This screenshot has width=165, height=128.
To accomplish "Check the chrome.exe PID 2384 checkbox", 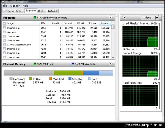I will pyautogui.click(x=4, y=53).
